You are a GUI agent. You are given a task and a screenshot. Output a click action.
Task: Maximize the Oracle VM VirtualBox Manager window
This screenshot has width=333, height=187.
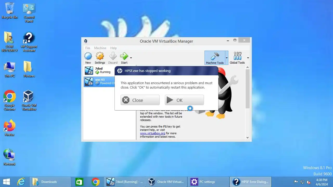point(235,40)
